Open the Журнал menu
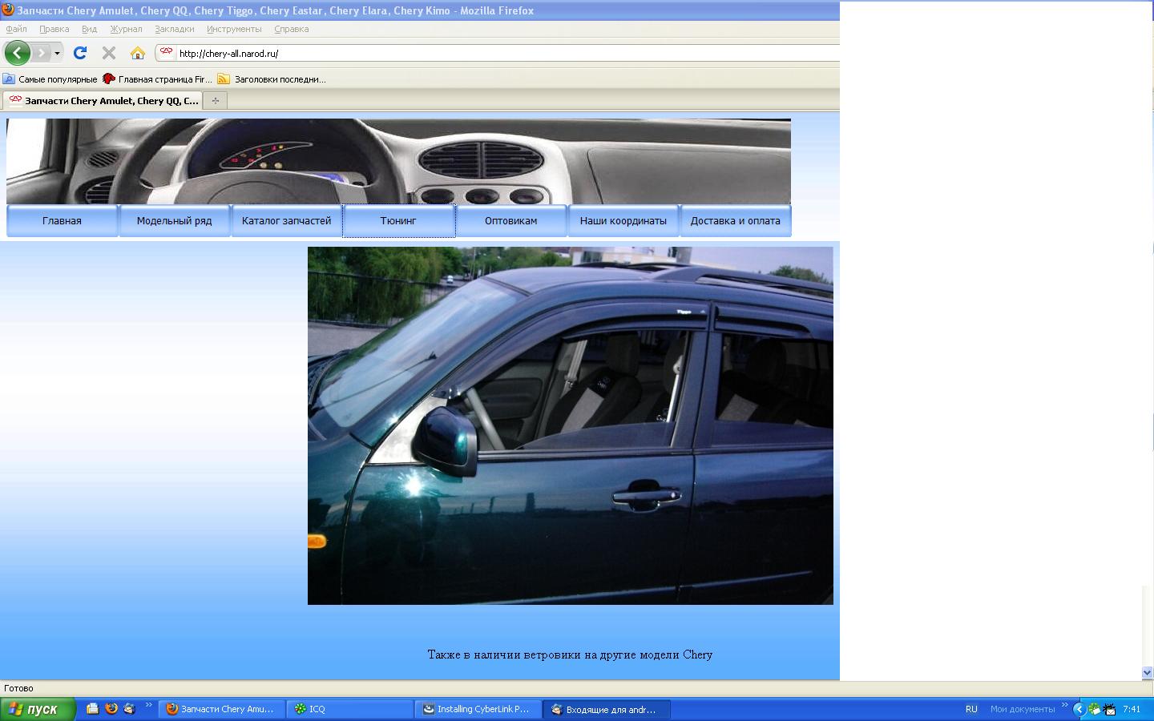 point(126,29)
